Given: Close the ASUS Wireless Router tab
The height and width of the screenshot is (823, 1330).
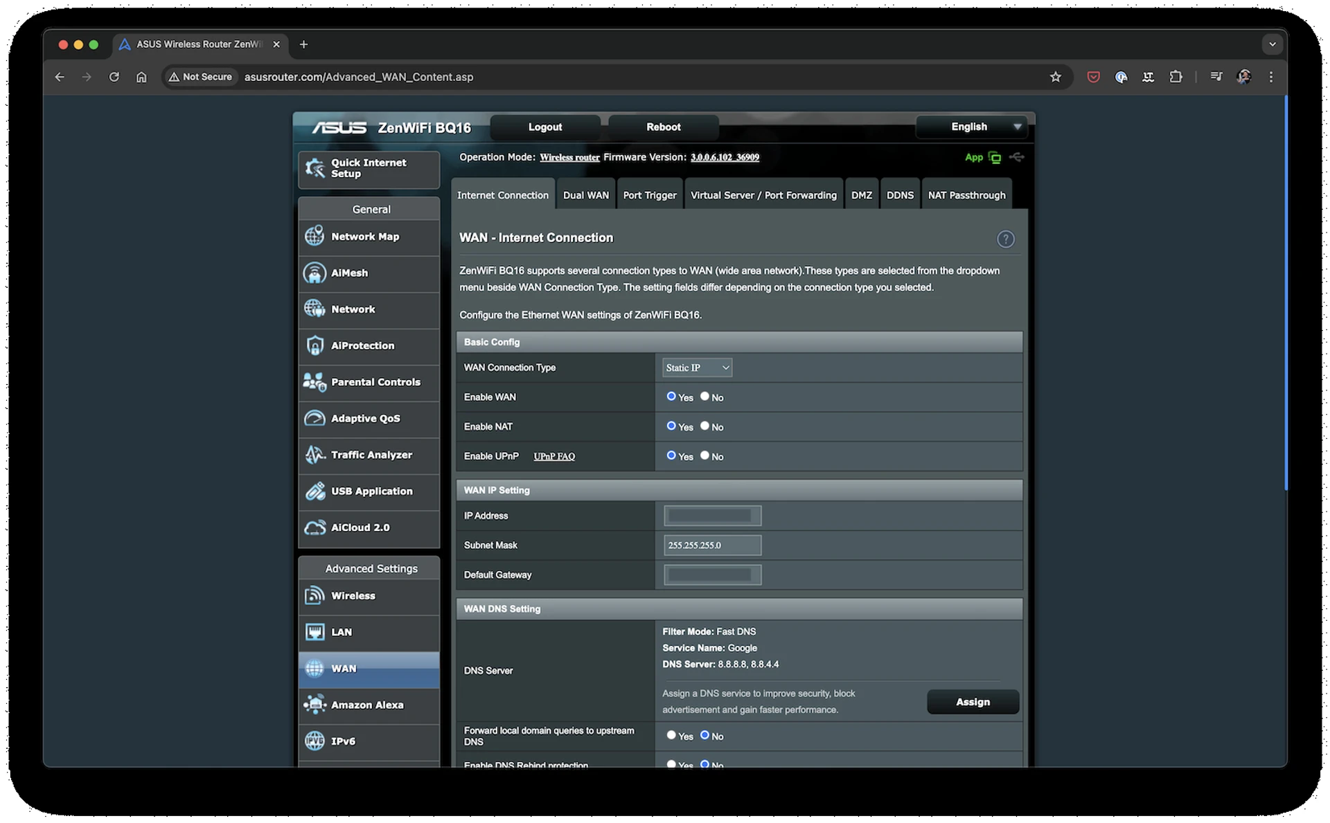Looking at the screenshot, I should click(276, 44).
